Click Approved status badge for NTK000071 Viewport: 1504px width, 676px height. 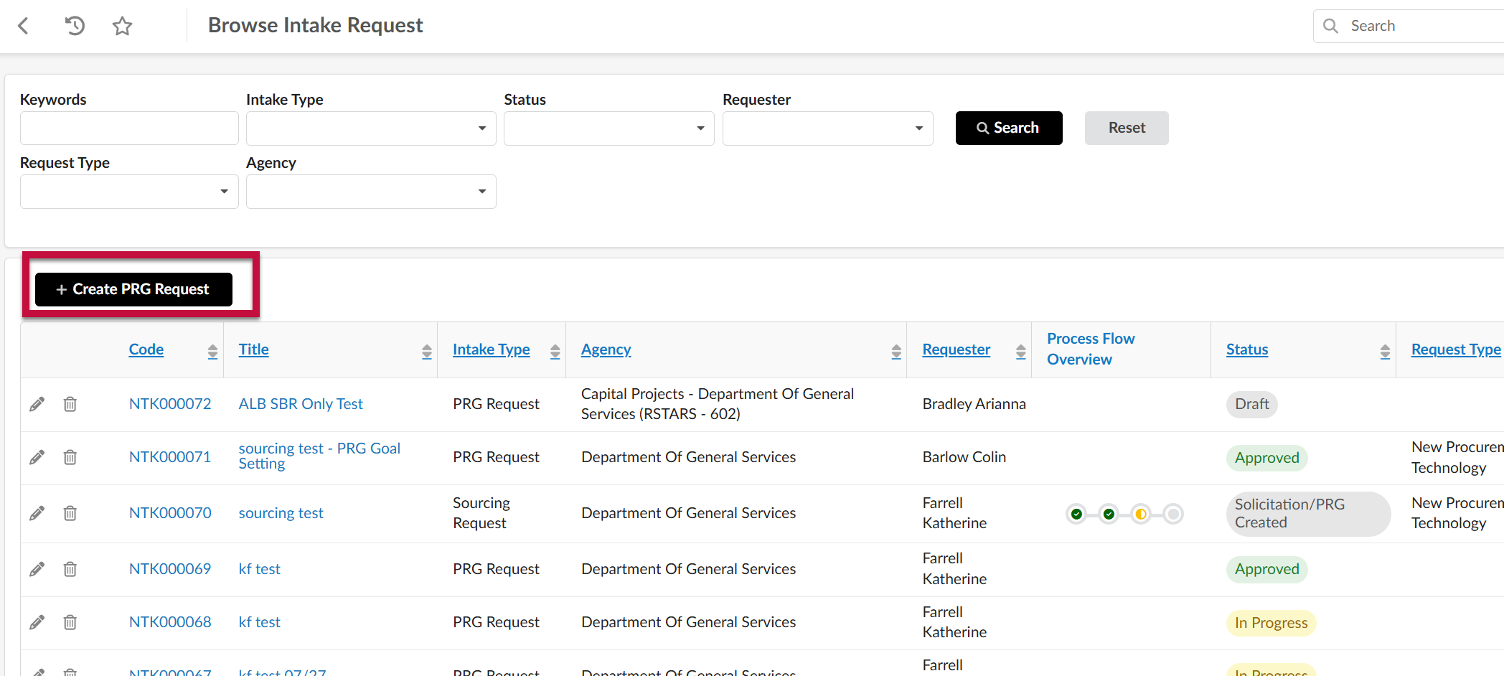[x=1266, y=458]
